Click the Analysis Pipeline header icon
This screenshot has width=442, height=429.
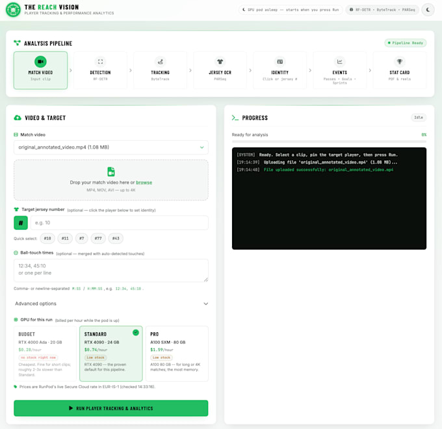coord(17,43)
